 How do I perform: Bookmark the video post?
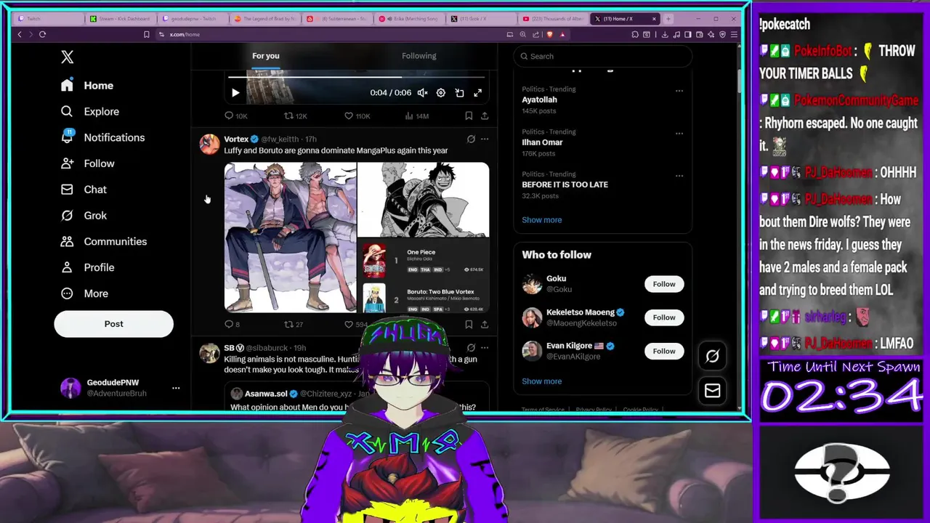[x=469, y=116]
